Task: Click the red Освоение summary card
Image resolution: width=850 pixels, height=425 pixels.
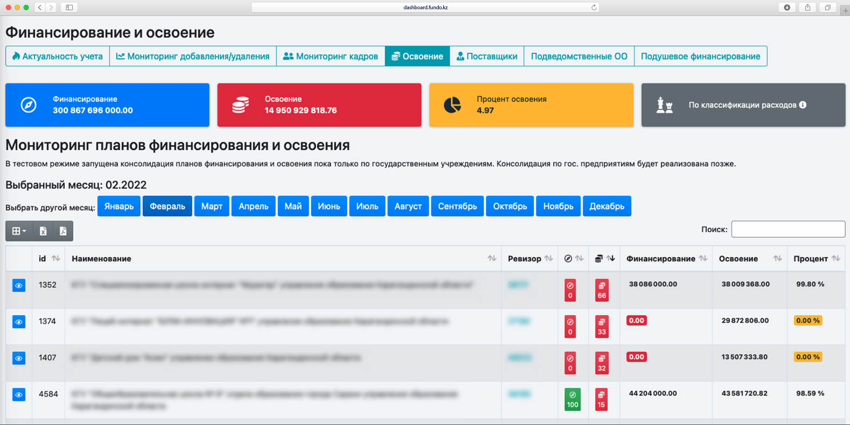Action: tap(319, 105)
